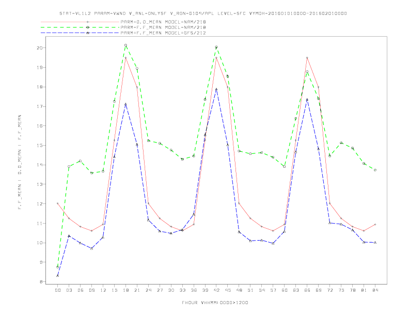Image resolution: width=409 pixels, height=316 pixels.
Task: Click x-axis tick label 48
Action: point(239,290)
